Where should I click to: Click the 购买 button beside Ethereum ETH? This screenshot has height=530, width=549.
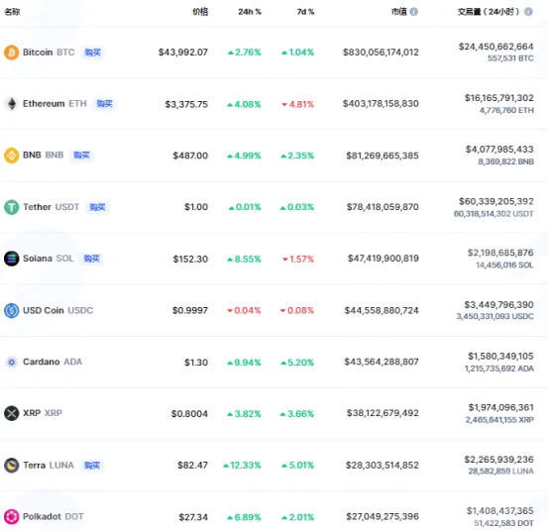[104, 104]
